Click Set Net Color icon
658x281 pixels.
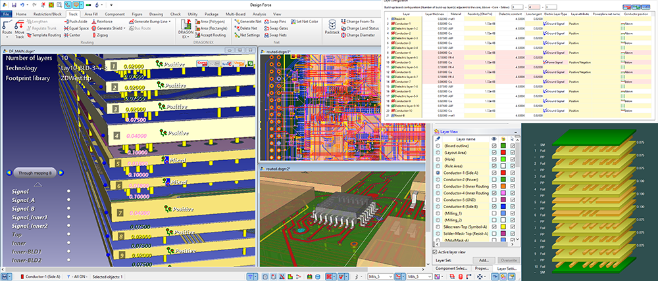click(293, 22)
